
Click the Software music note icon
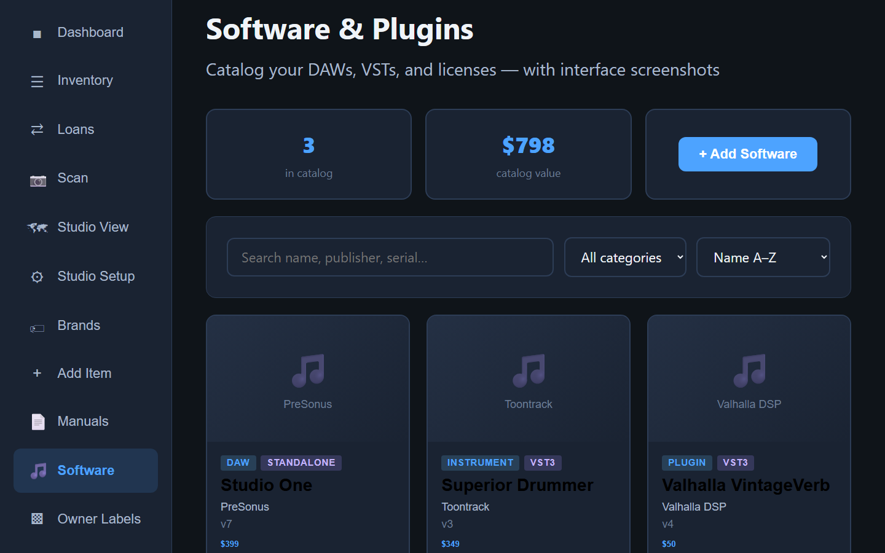[38, 471]
